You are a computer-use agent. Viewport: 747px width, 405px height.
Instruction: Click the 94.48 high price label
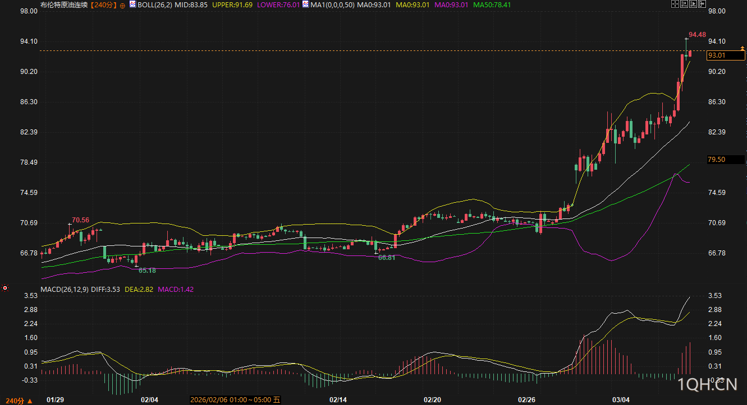697,35
